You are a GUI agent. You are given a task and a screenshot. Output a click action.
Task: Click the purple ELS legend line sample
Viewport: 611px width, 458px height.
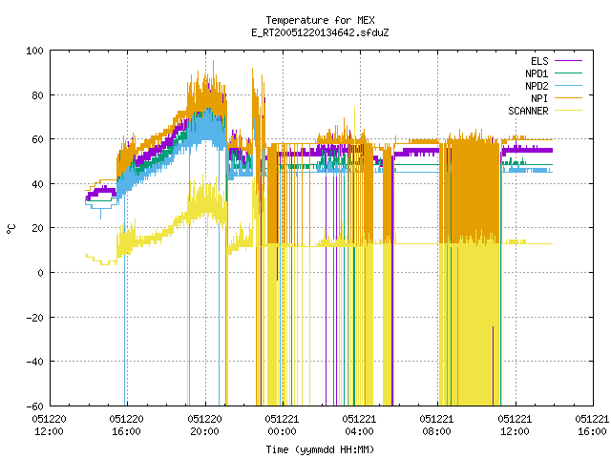[x=568, y=61]
